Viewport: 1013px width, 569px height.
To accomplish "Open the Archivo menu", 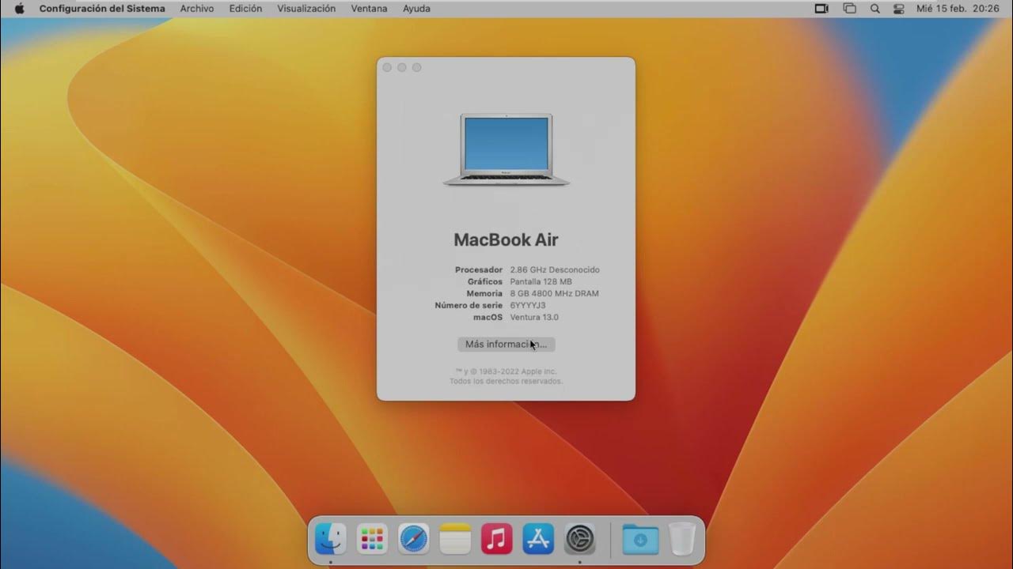I will pos(197,9).
